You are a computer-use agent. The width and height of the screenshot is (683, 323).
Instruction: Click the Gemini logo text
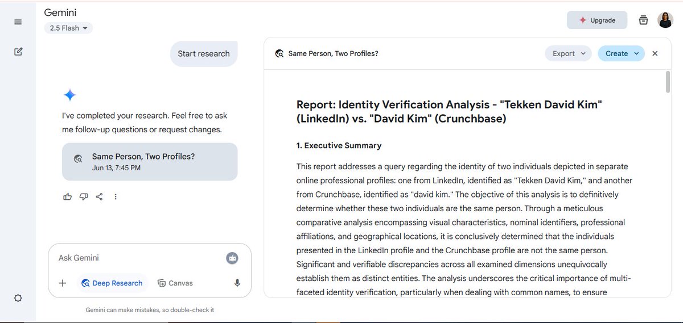[60, 12]
